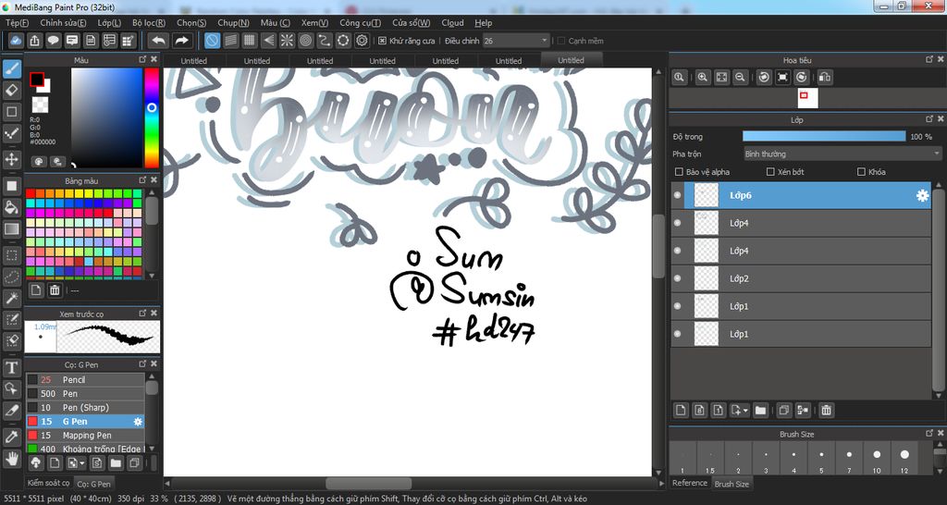Enable Xén bớt checkbox

770,172
